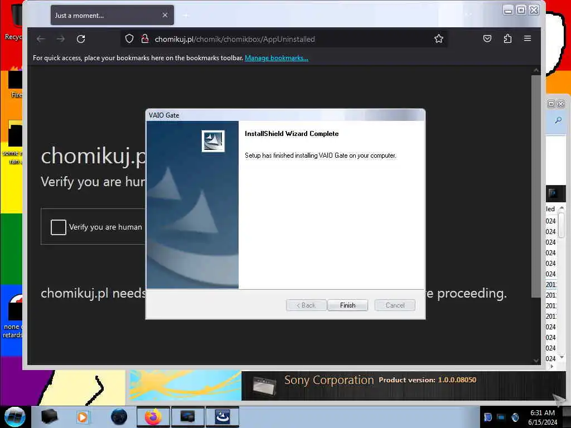Open the VAIO Gate installer taskbar button
571x428 pixels.
point(222,417)
